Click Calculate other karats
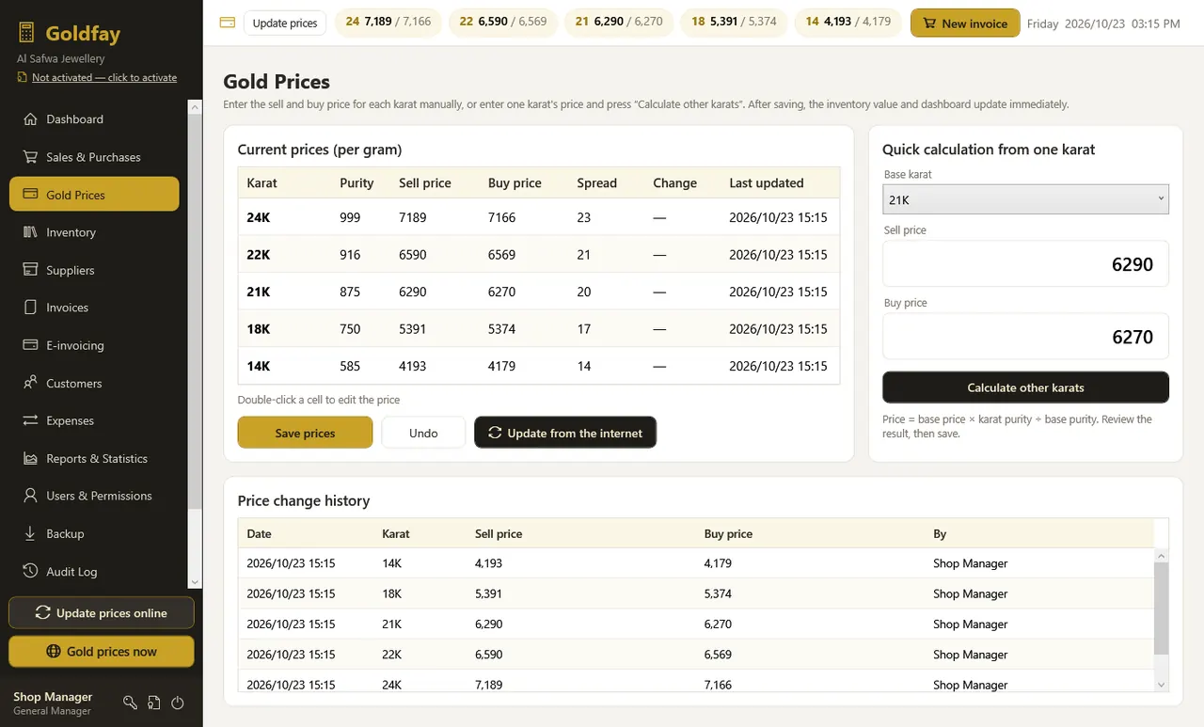Image resolution: width=1204 pixels, height=727 pixels. (x=1025, y=387)
